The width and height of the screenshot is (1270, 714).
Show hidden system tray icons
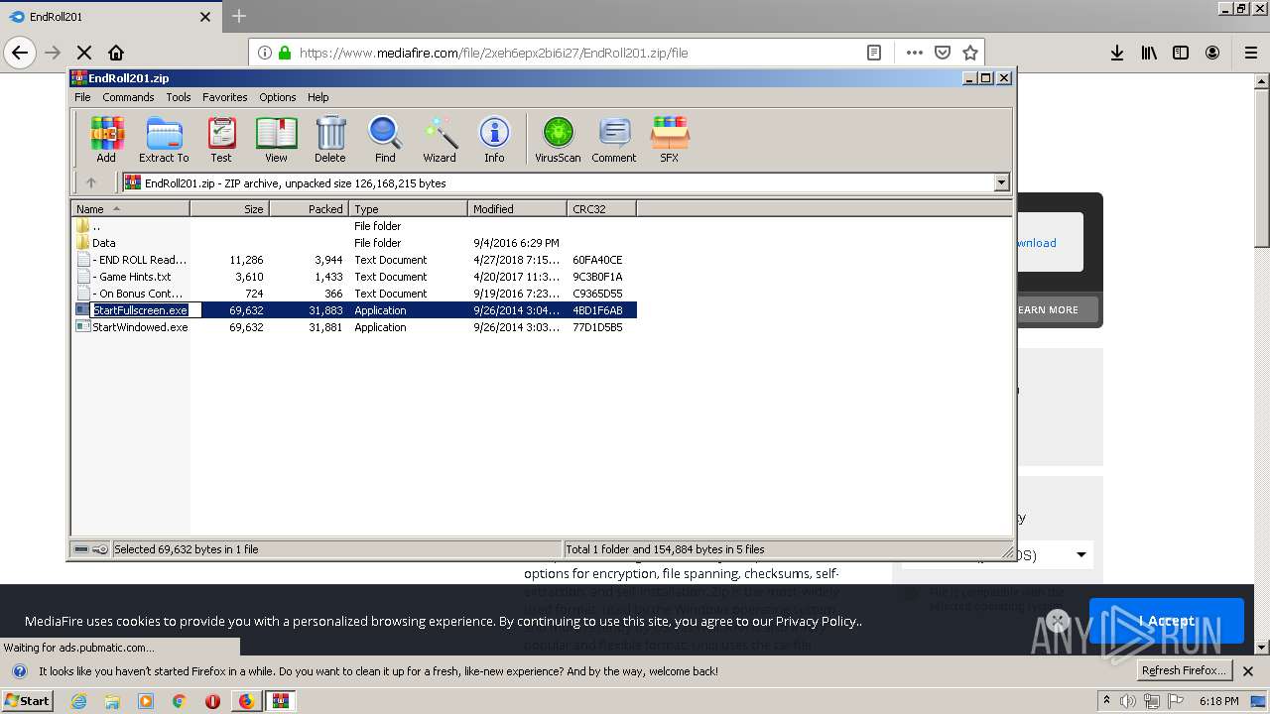[x=1107, y=700]
